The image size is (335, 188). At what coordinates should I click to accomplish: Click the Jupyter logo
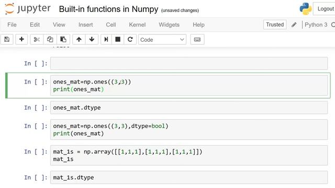(x=28, y=9)
